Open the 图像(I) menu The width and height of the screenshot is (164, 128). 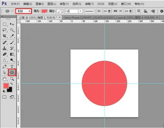pyautogui.click(x=40, y=4)
